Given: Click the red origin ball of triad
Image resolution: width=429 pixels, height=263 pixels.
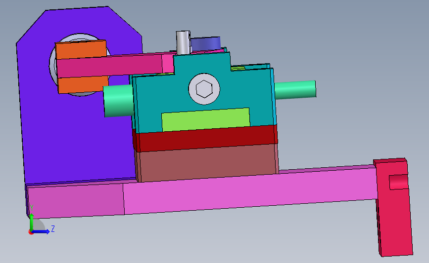Looking at the screenshot, I should (x=31, y=232).
